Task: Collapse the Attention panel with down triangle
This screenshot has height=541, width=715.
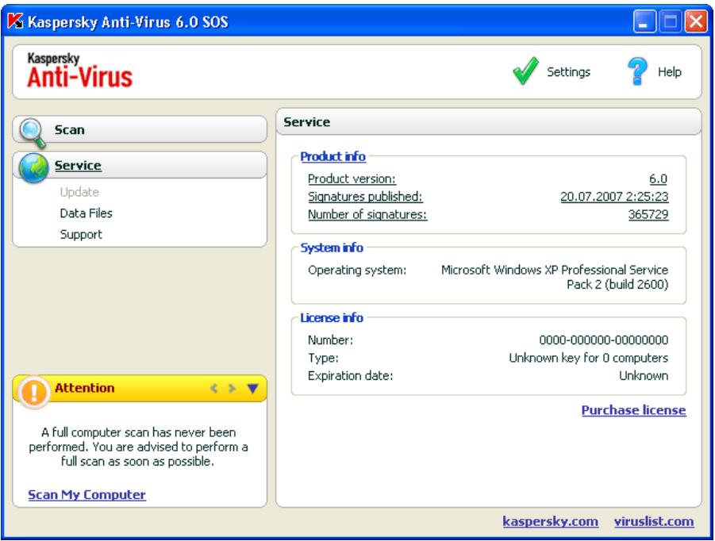Action: [252, 389]
